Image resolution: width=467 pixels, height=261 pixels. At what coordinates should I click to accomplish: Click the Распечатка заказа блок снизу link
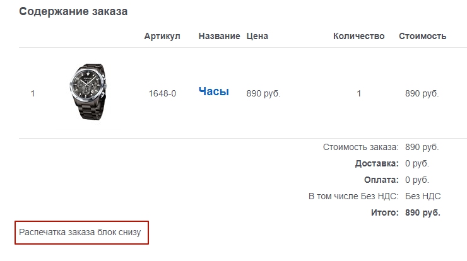pos(83,232)
